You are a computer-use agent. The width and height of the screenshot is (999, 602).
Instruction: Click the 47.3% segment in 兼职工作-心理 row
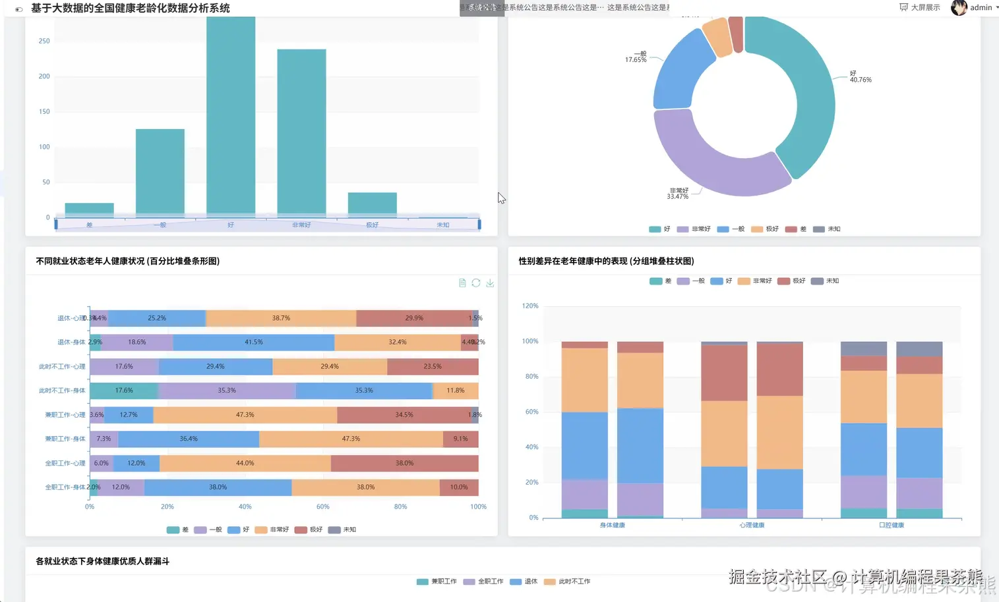pyautogui.click(x=245, y=415)
